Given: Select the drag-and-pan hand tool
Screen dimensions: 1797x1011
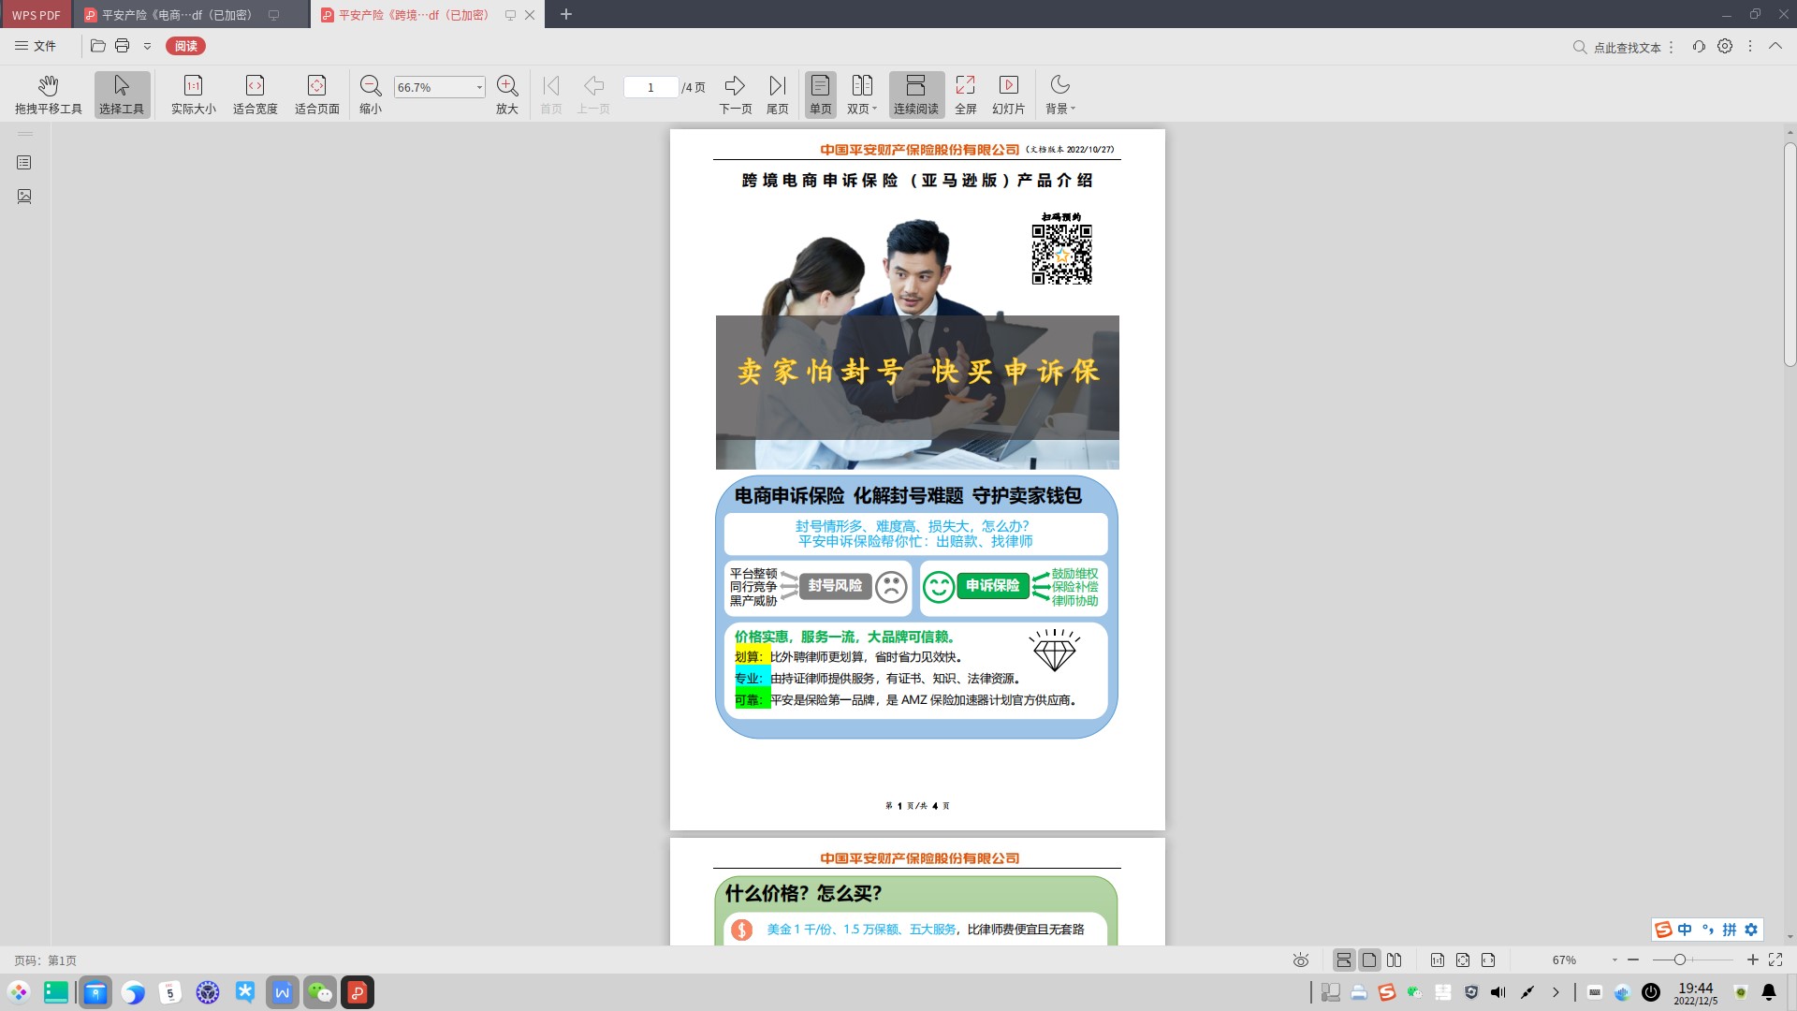Looking at the screenshot, I should click(x=49, y=95).
